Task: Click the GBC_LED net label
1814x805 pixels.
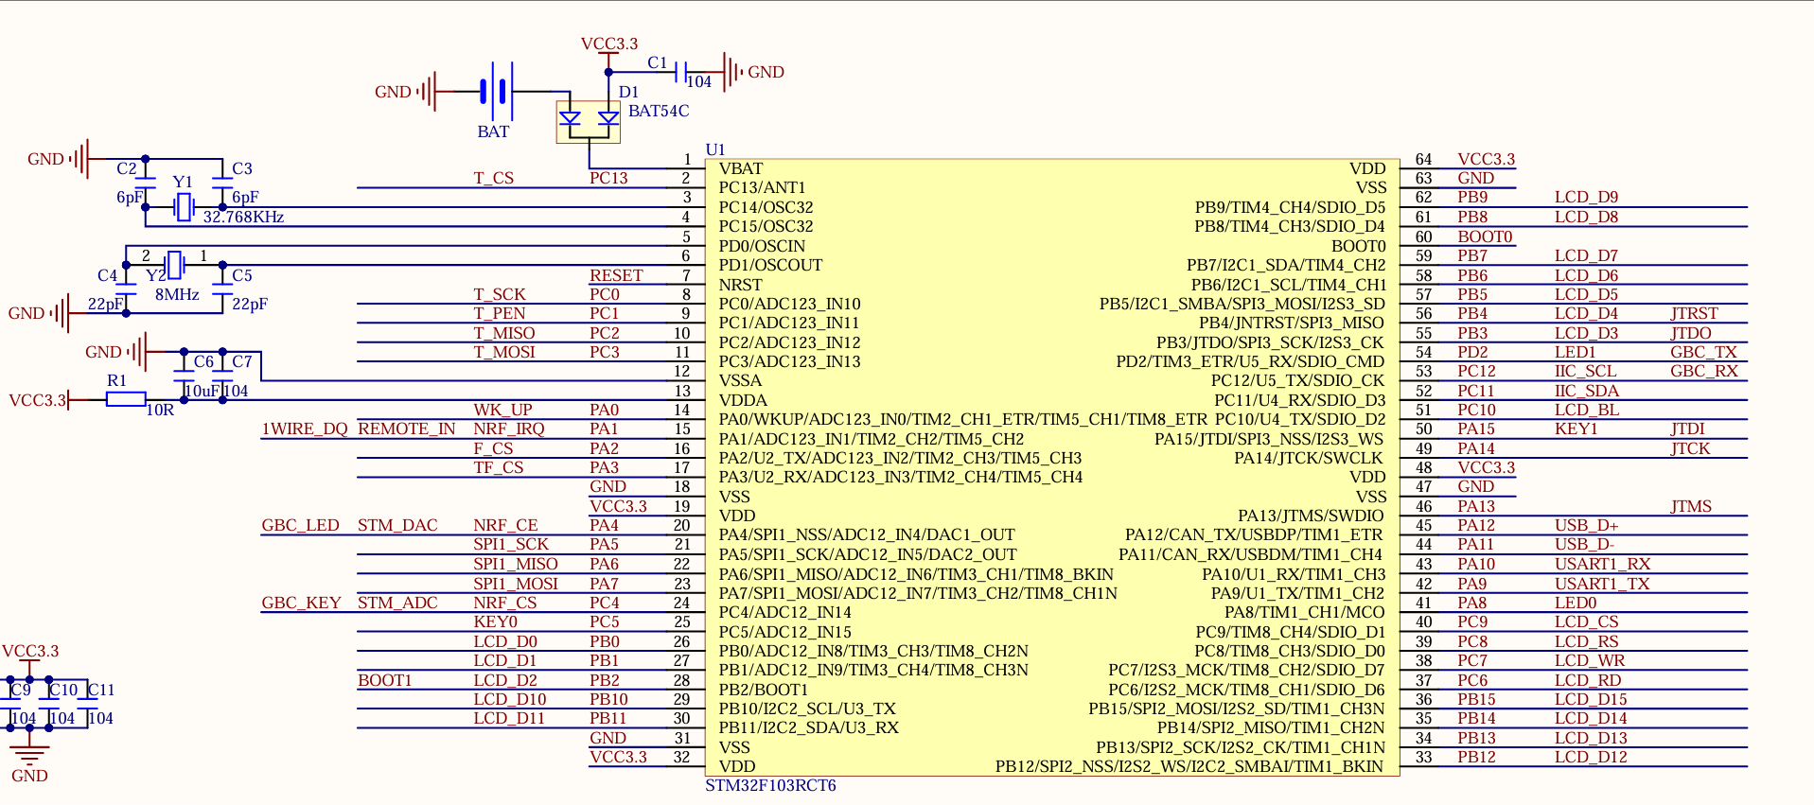Action: point(301,525)
